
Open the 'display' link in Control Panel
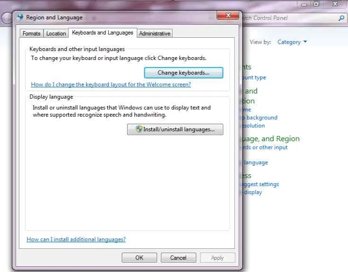(x=253, y=192)
